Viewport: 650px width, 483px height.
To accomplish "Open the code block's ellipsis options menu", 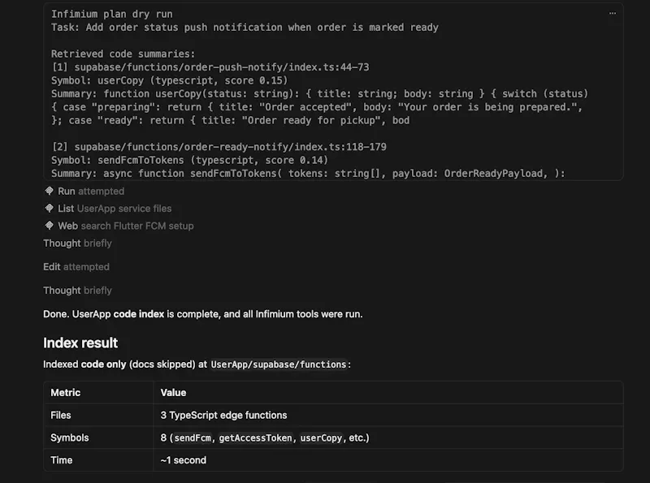I will click(x=613, y=13).
